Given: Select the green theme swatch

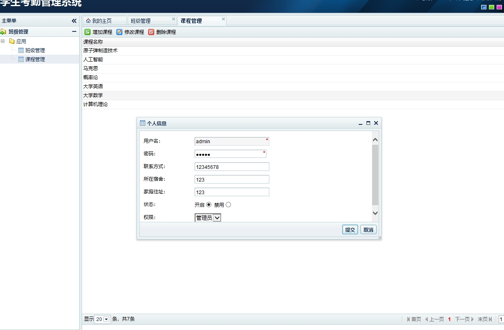Looking at the screenshot, I should [491, 7].
